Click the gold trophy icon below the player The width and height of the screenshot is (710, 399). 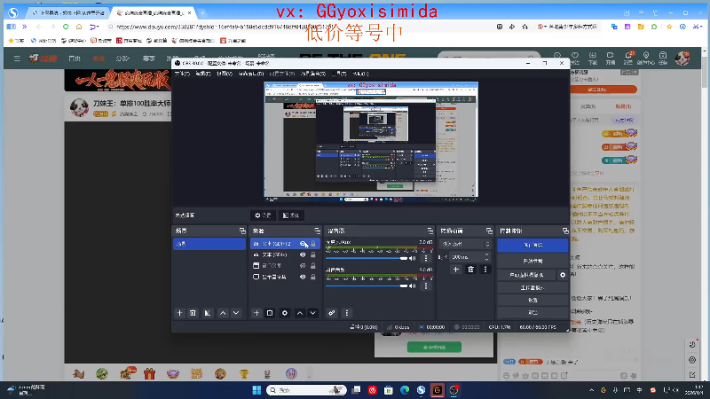click(243, 373)
